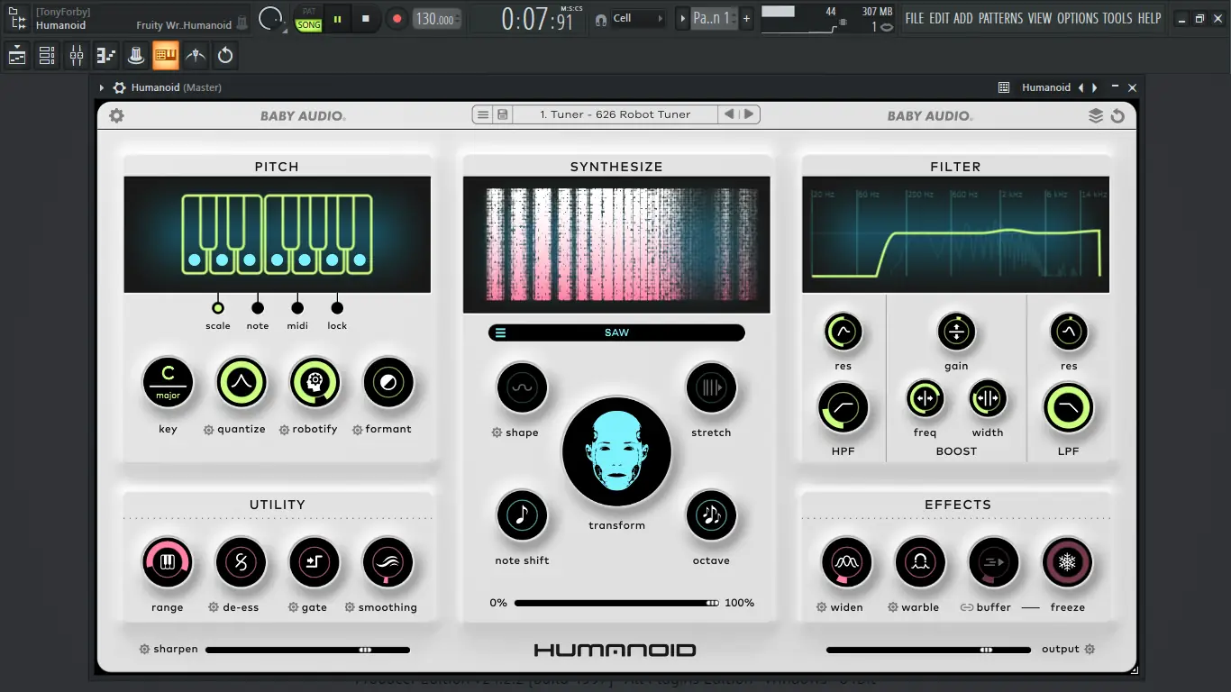Click the reset arrow icon in plugin header

click(1117, 115)
